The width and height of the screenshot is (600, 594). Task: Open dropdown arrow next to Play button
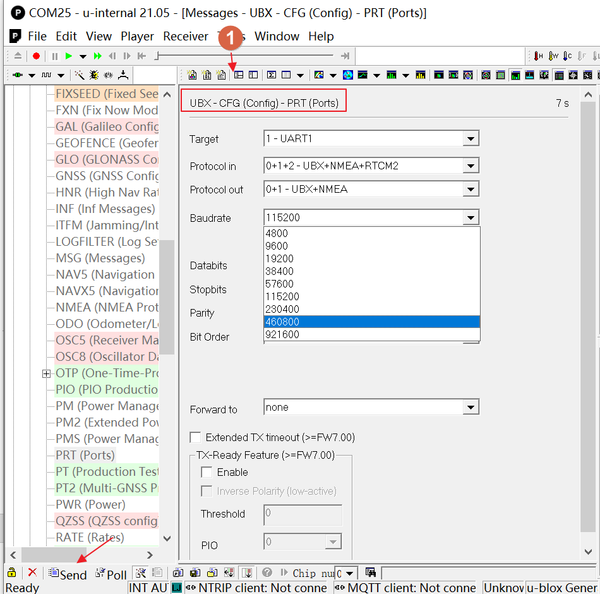pyautogui.click(x=83, y=57)
